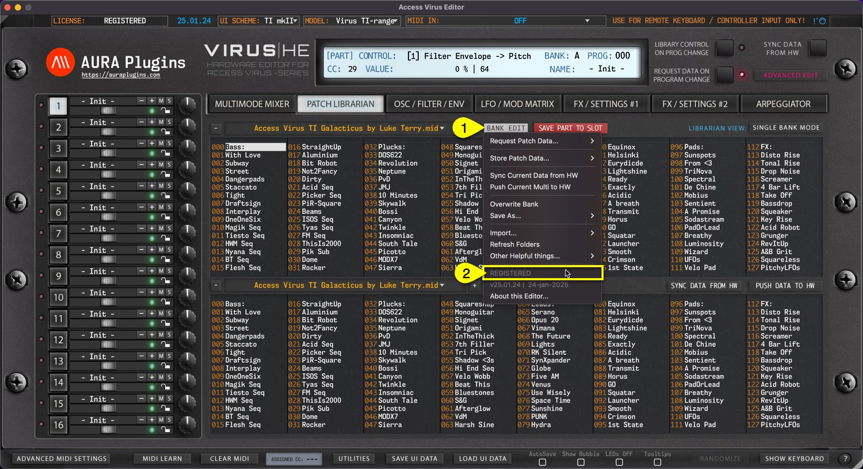Open the UI Scheme dropdown
The image size is (863, 469).
click(295, 21)
